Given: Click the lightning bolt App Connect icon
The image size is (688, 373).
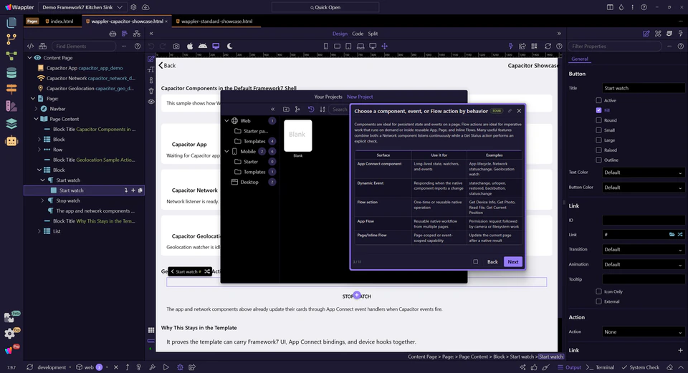Looking at the screenshot, I should click(510, 46).
